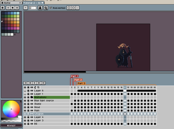The height and width of the screenshot is (129, 174).
Task: Show the hidden Layer 6
Action: pyautogui.click(x=25, y=91)
